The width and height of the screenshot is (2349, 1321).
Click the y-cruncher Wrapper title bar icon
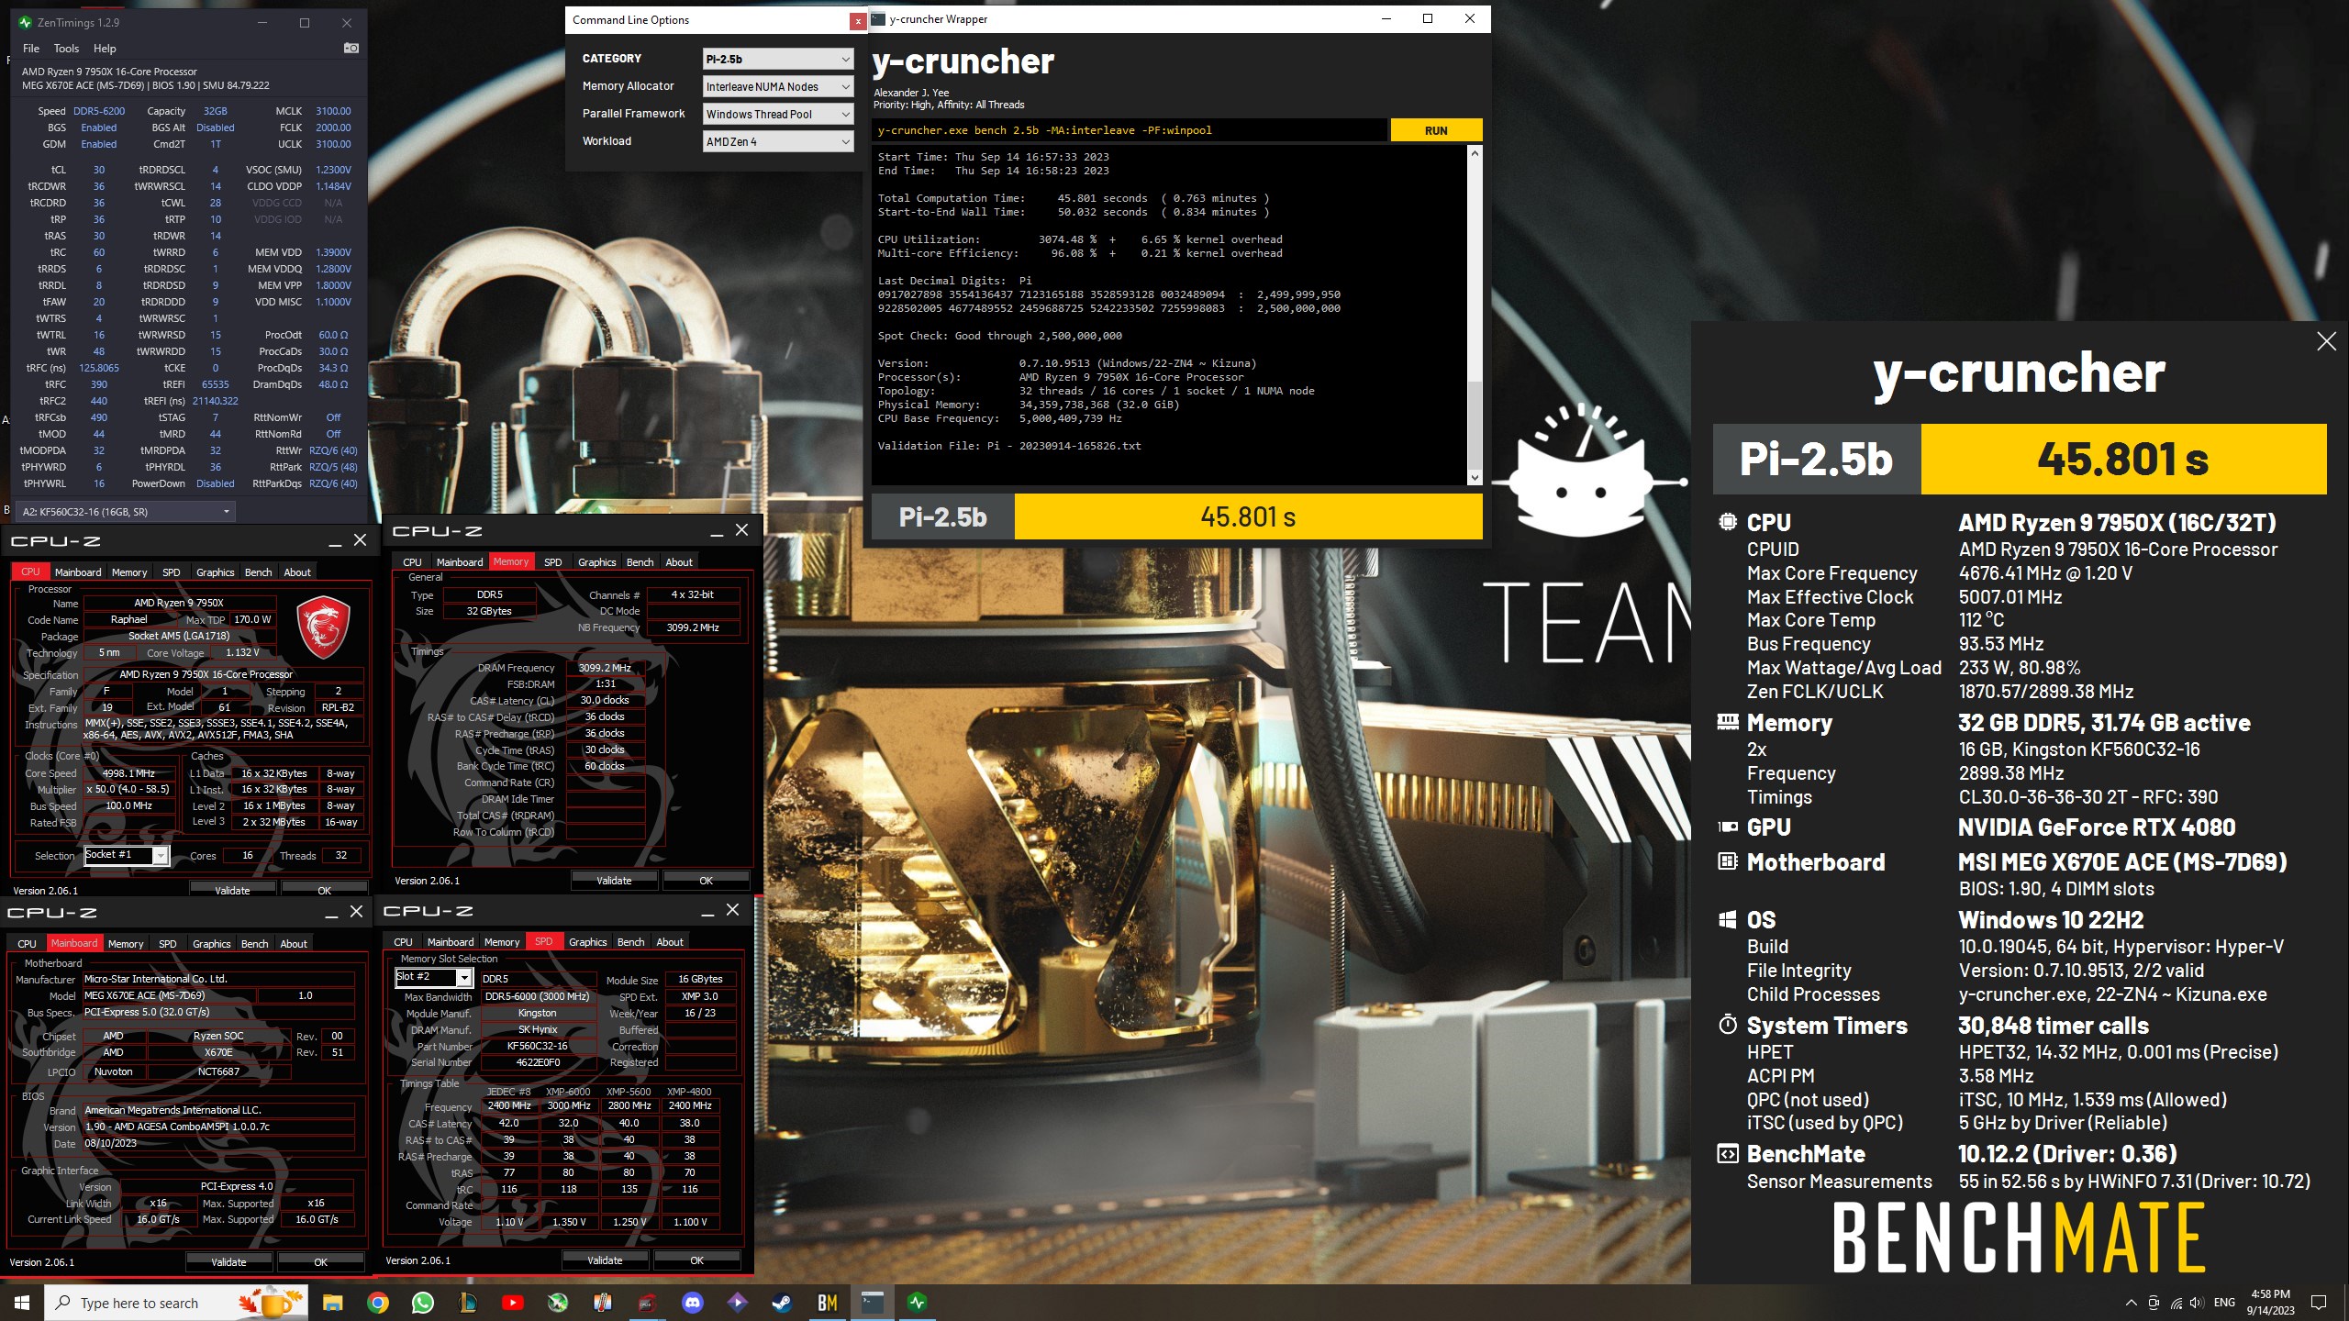tap(878, 18)
